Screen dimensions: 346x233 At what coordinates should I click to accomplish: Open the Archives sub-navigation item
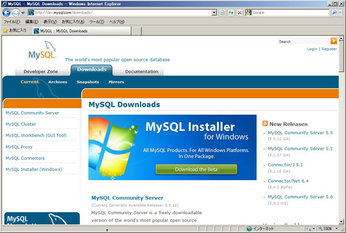(58, 82)
